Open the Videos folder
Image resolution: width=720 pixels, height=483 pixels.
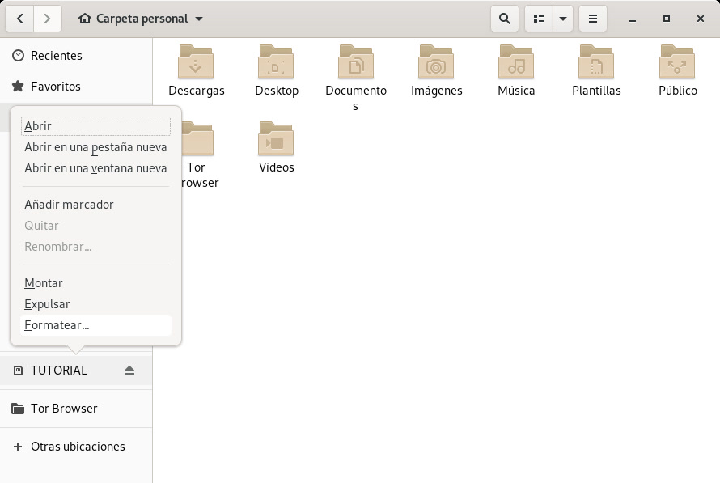click(276, 140)
